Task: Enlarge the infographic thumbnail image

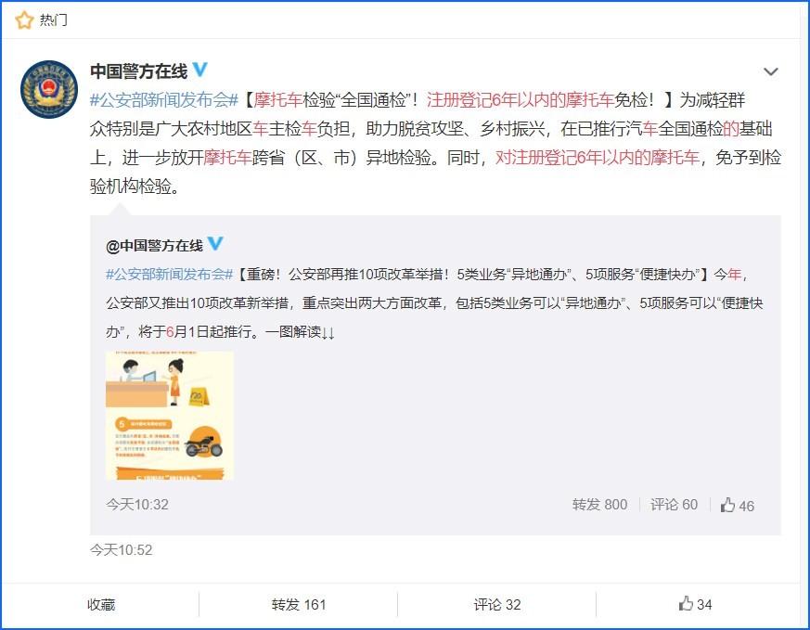Action: coord(169,415)
